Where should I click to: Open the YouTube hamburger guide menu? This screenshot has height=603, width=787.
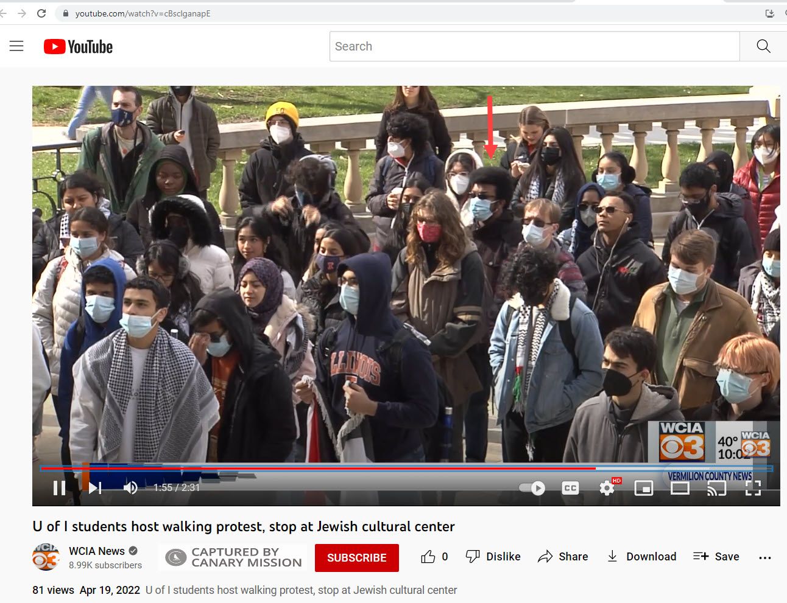[x=16, y=46]
